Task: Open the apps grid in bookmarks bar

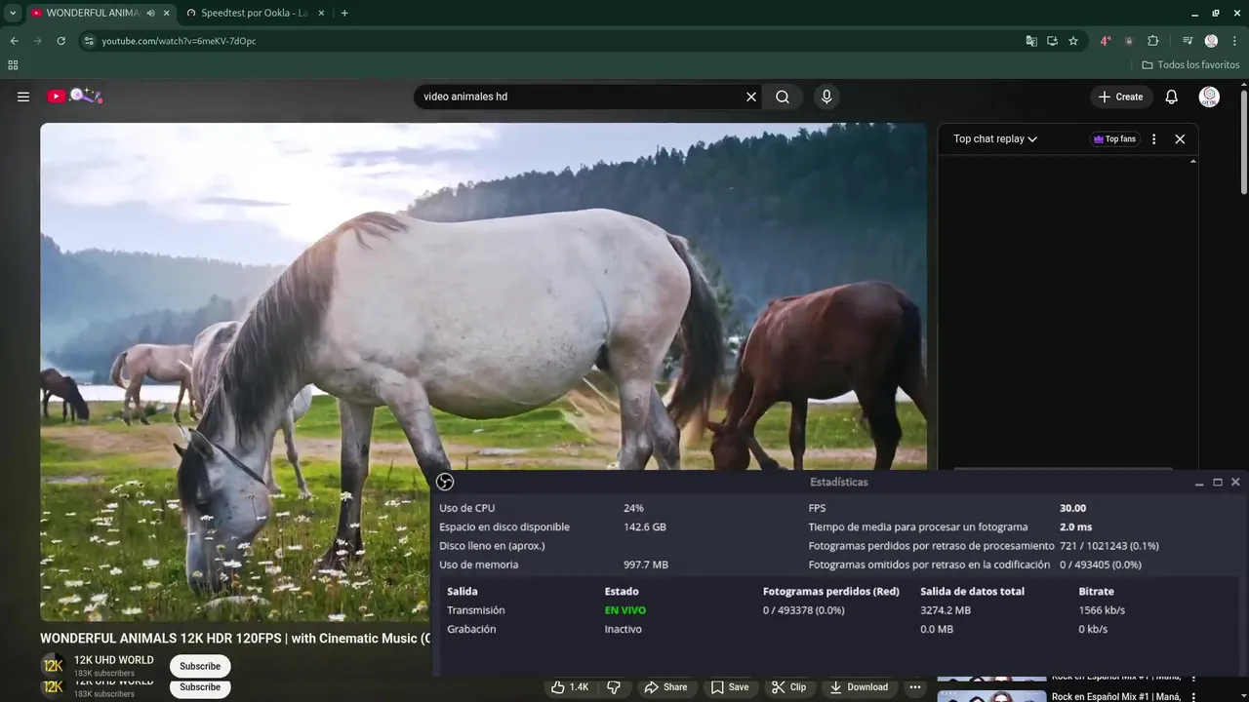Action: (13, 65)
